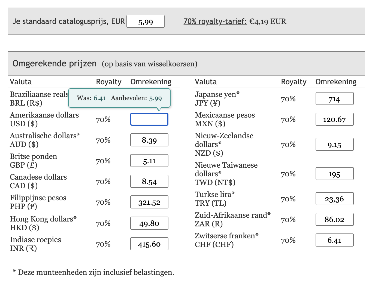Select the Zuid-Afrikaanse rand price input

[x=334, y=219]
